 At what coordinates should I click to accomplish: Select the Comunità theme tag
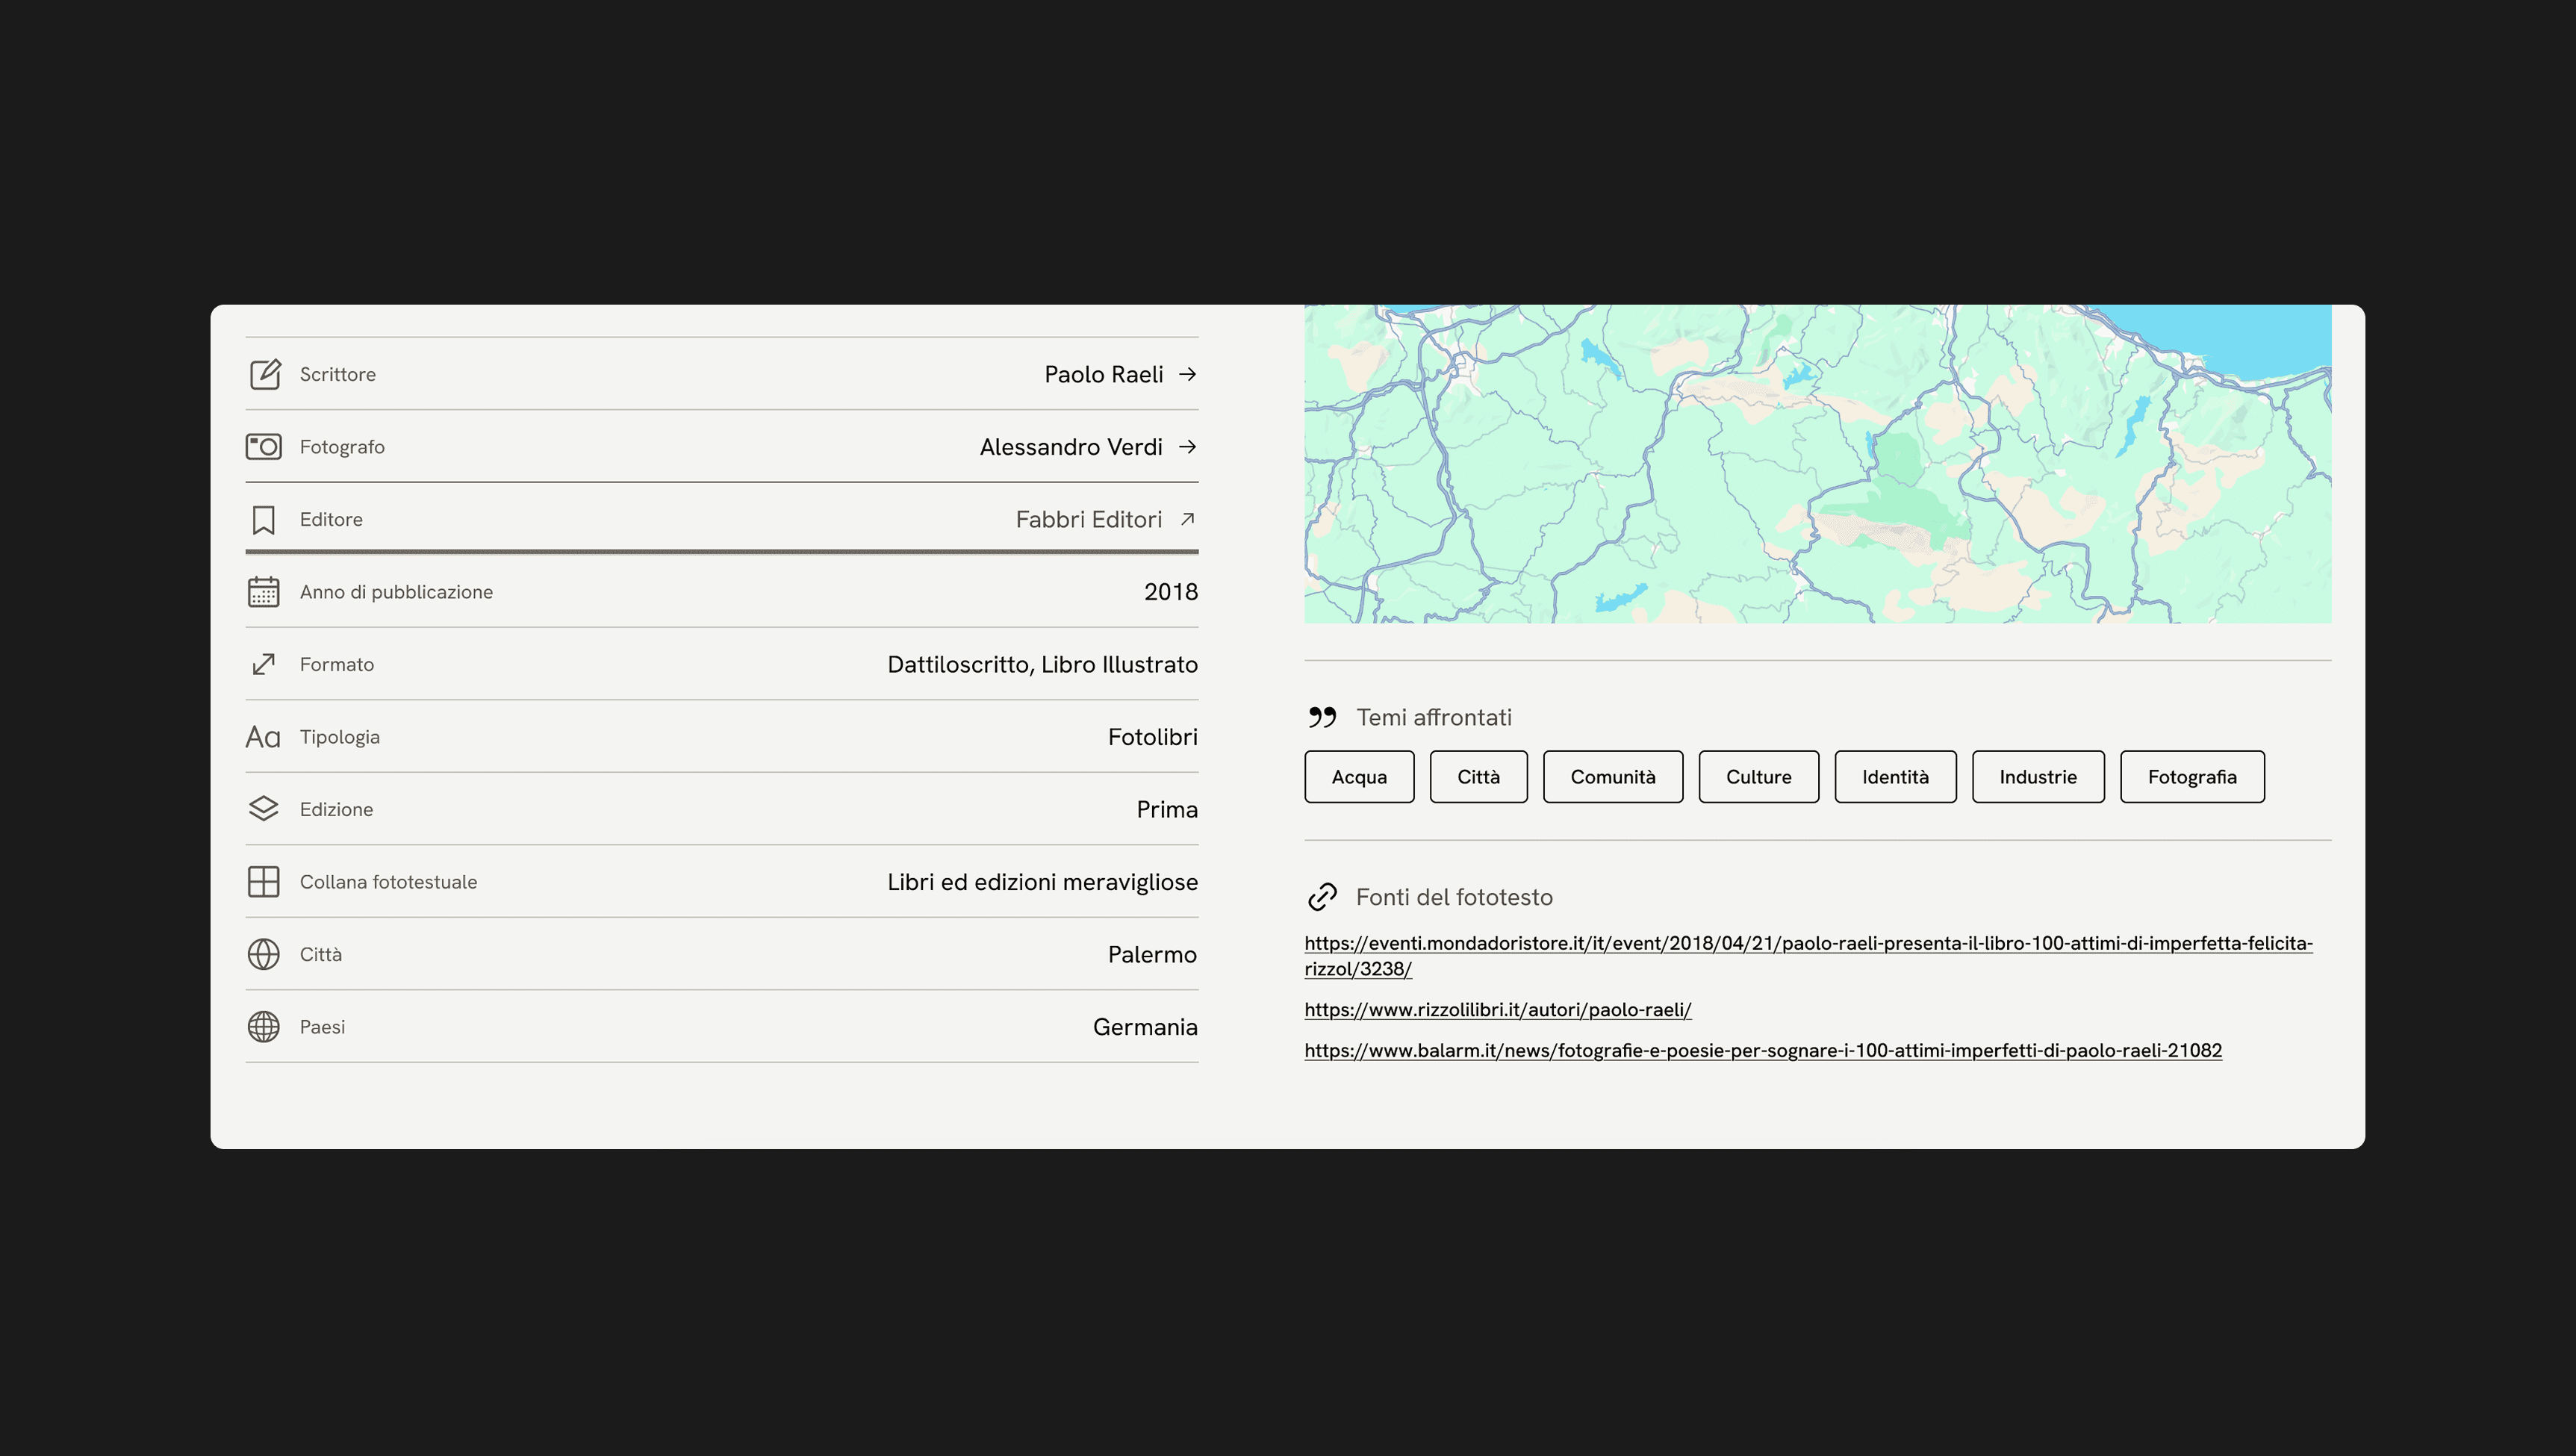tap(1612, 777)
